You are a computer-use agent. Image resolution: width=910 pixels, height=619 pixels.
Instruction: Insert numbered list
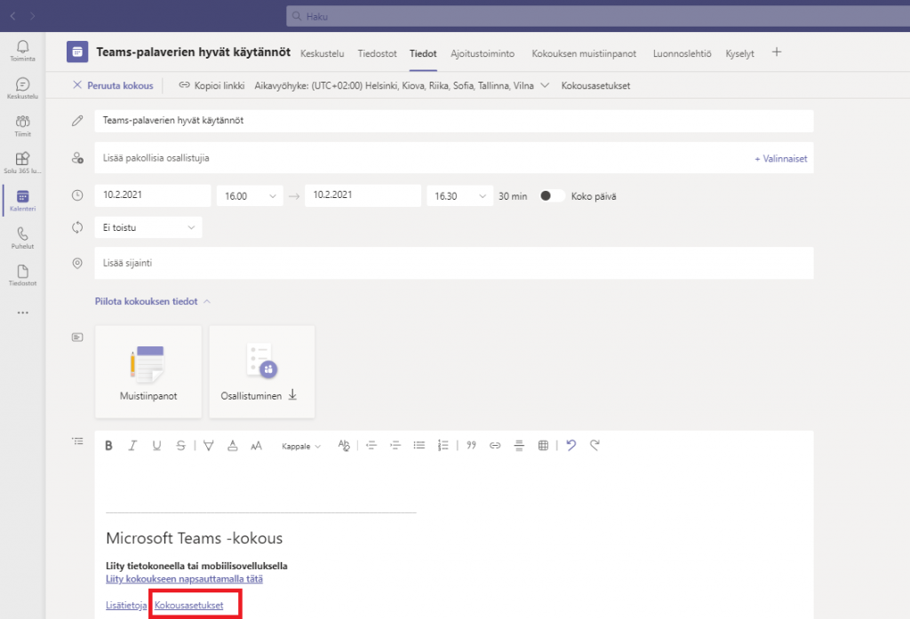point(443,446)
